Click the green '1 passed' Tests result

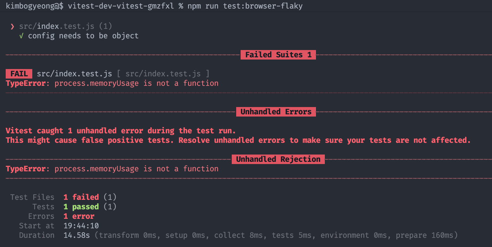(x=81, y=207)
